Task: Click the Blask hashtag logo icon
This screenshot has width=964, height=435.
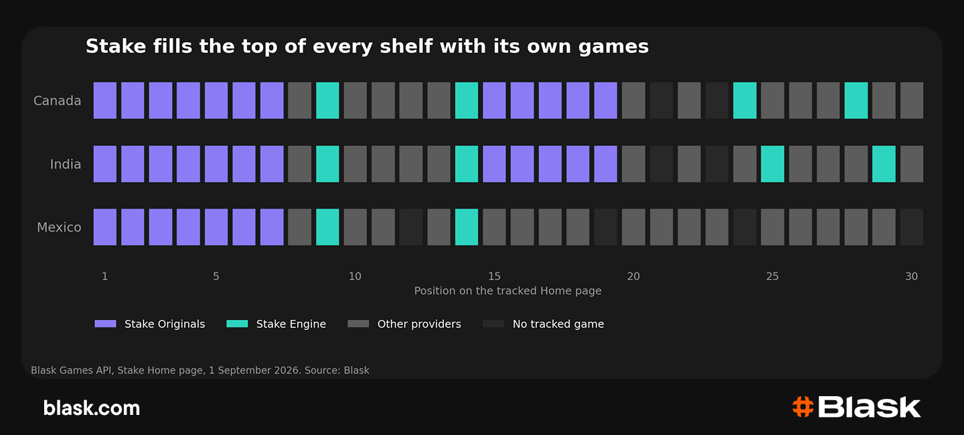Action: pyautogui.click(x=803, y=407)
